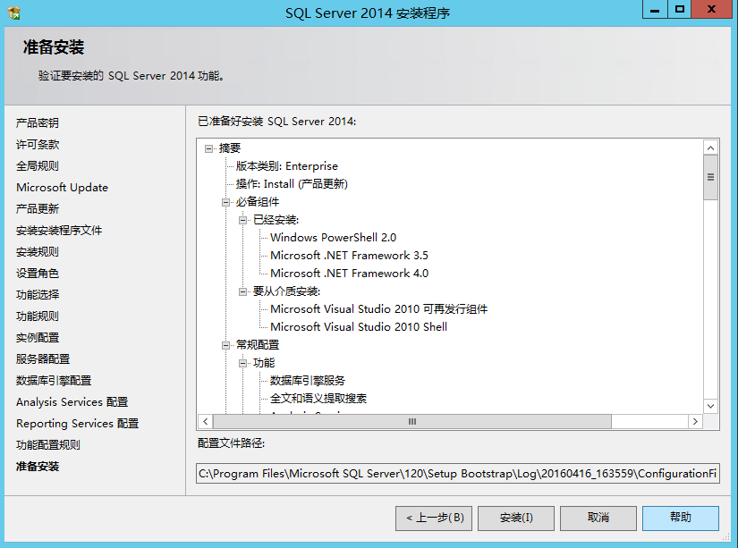This screenshot has width=738, height=548.
Task: Select 版本类别: Enterprise tree row
Action: click(x=286, y=166)
